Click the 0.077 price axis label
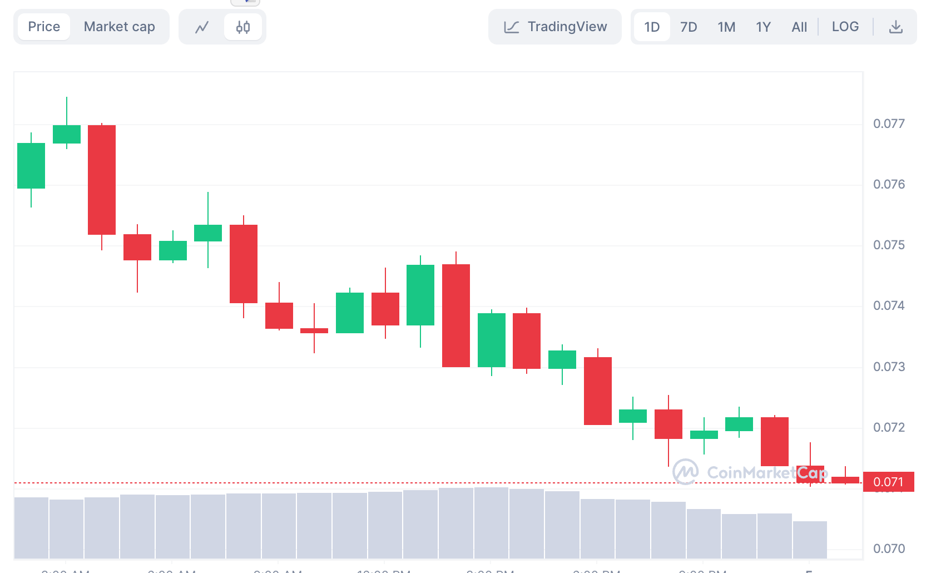The width and height of the screenshot is (931, 573). 889,124
